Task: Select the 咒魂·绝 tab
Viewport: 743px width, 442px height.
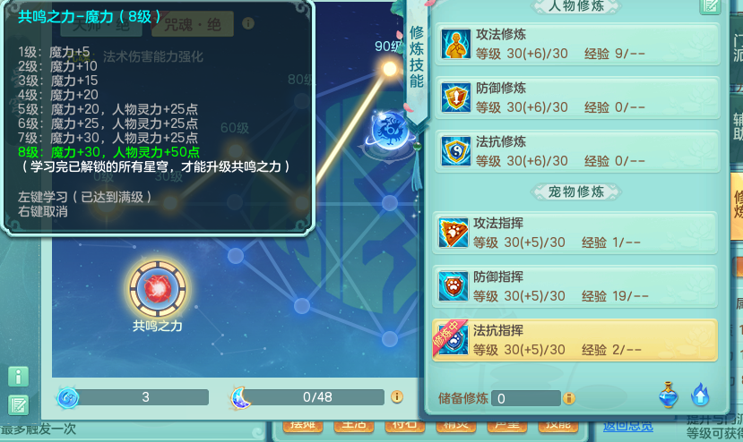Action: click(193, 24)
